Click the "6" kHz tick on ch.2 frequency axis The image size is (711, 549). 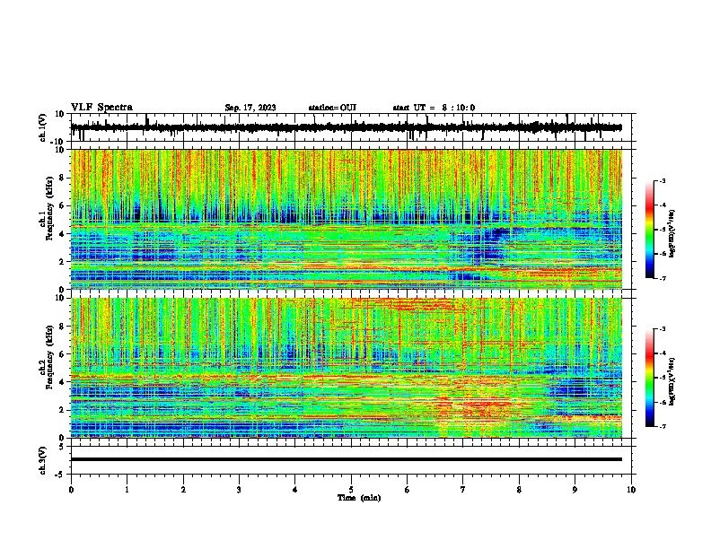[62, 354]
